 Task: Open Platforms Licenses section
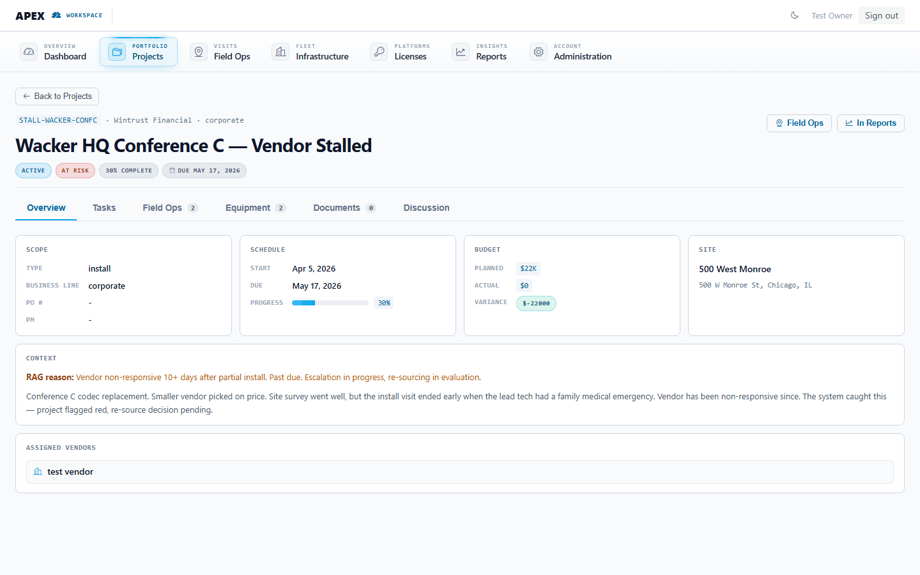[x=401, y=52]
